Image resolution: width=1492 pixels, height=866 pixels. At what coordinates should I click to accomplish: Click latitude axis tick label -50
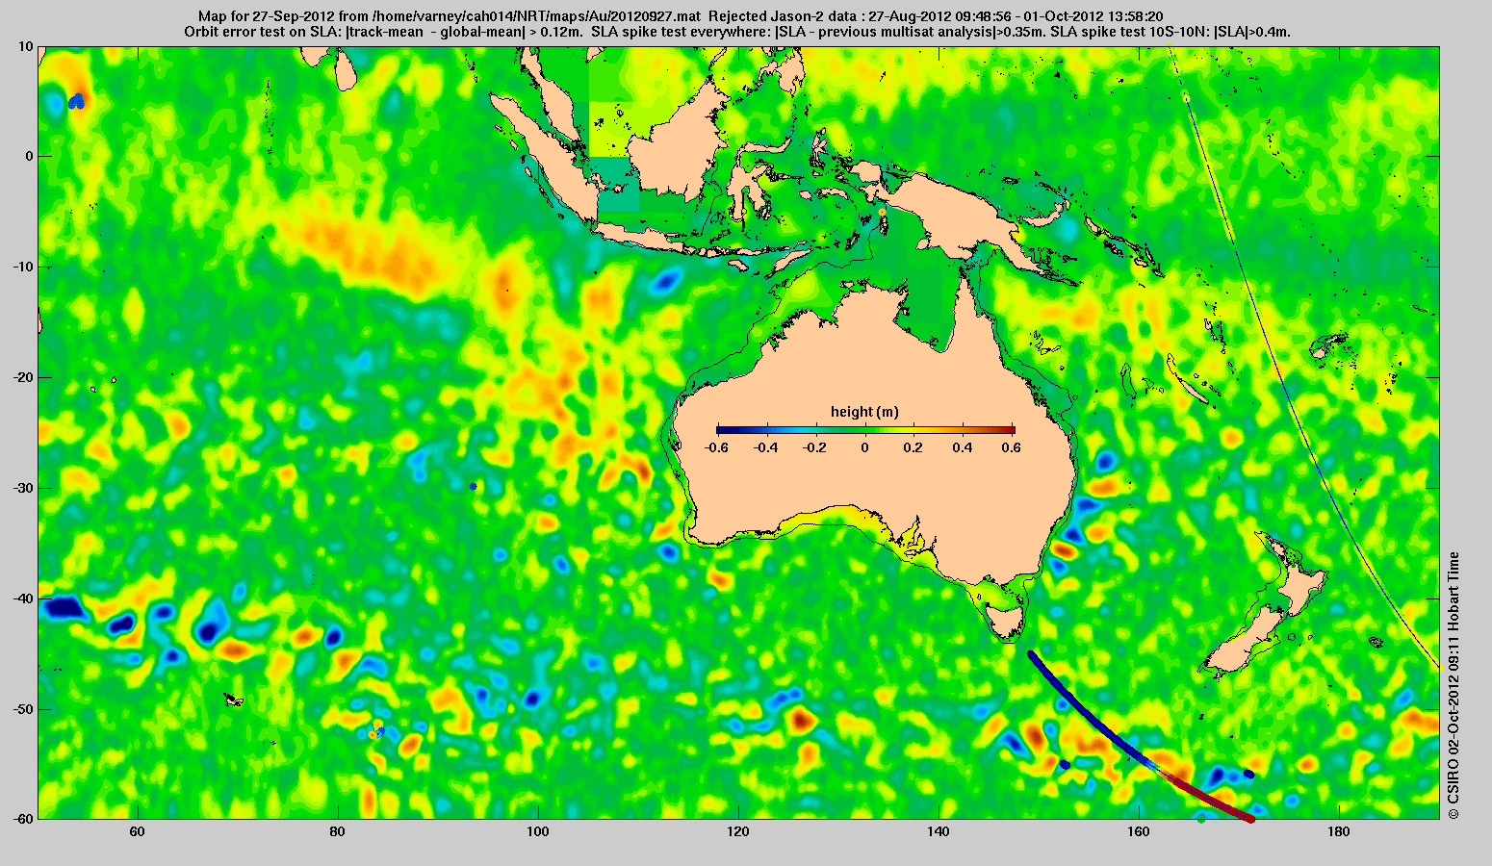(23, 709)
